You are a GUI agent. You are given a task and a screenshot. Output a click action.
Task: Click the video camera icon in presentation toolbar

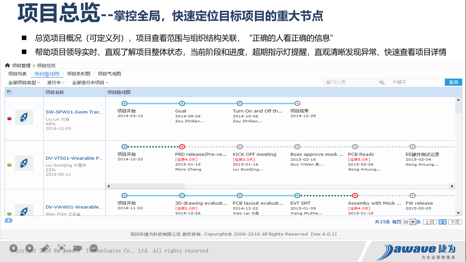click(x=78, y=248)
